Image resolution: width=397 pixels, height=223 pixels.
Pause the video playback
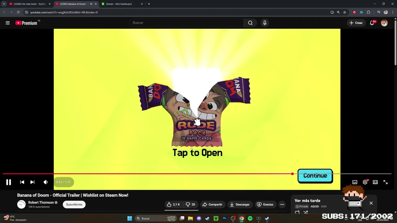click(x=9, y=182)
